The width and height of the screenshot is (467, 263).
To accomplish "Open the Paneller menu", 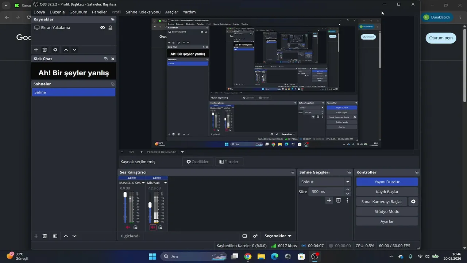I will tap(100, 12).
